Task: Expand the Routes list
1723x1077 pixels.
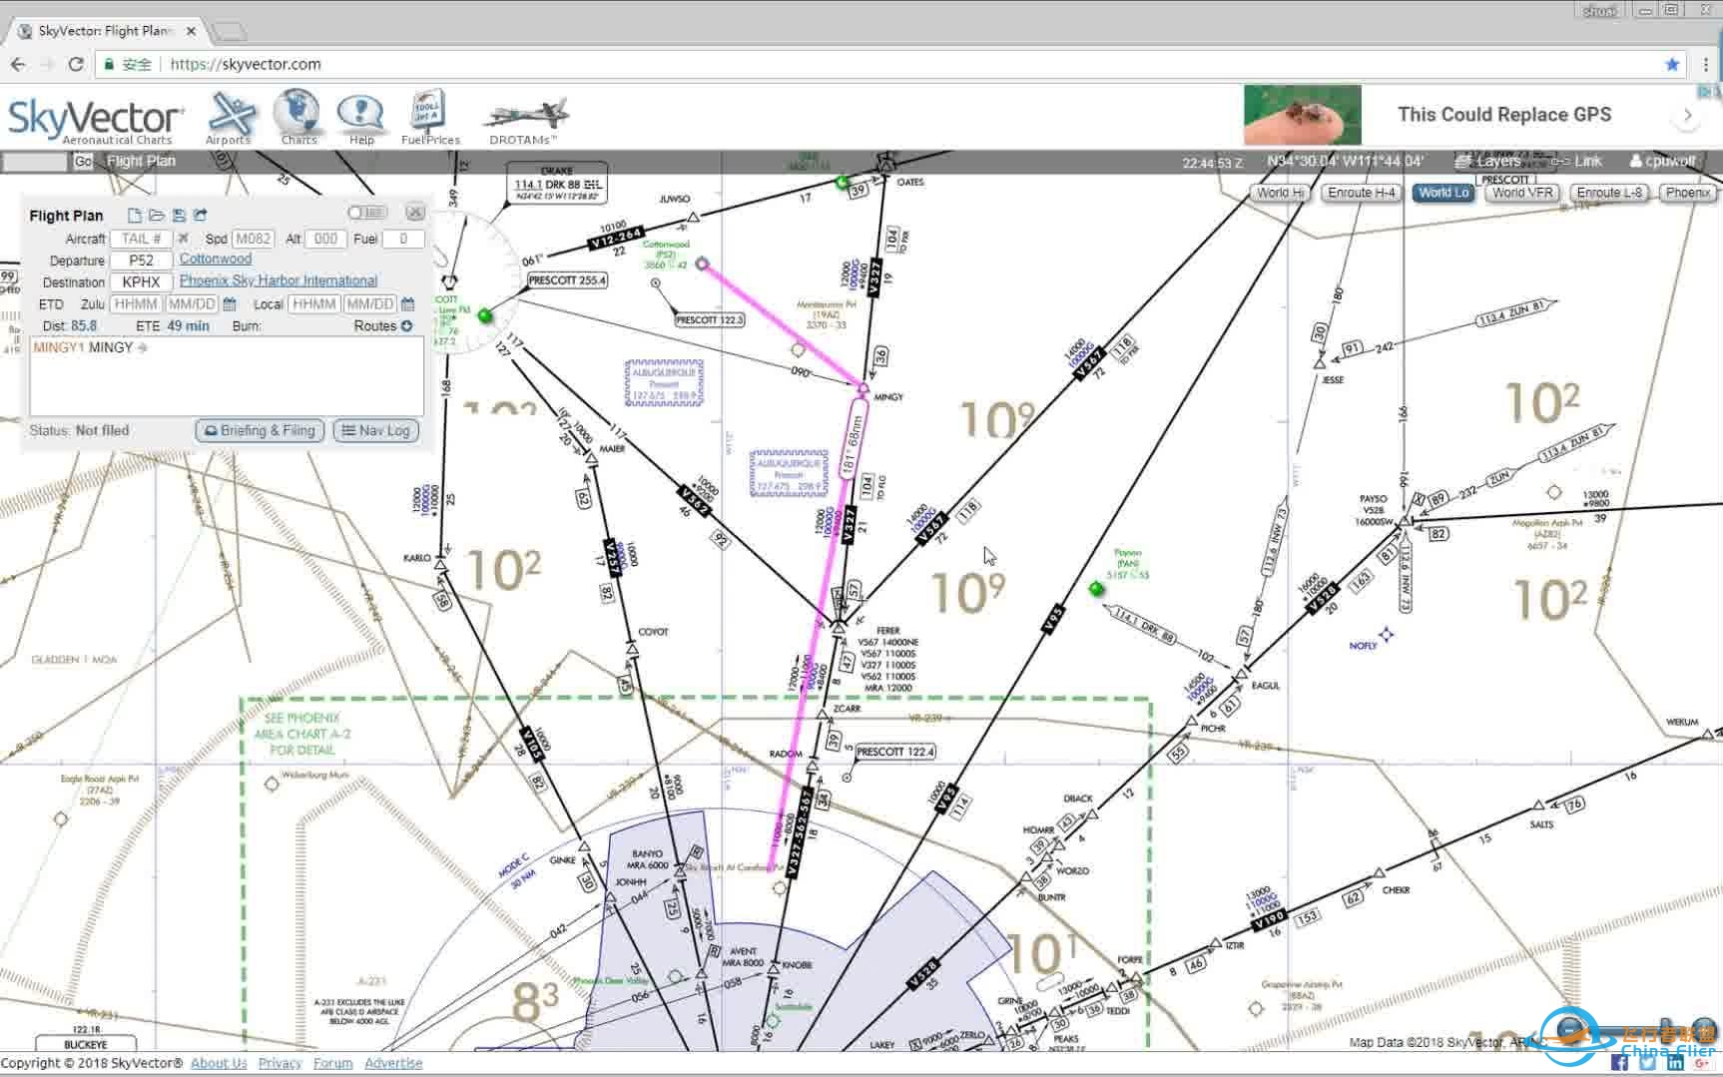Action: 407,326
